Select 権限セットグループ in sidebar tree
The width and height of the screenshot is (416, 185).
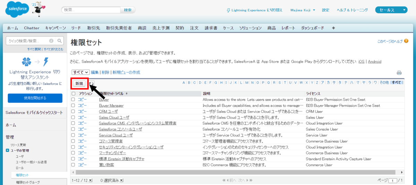click(x=28, y=182)
